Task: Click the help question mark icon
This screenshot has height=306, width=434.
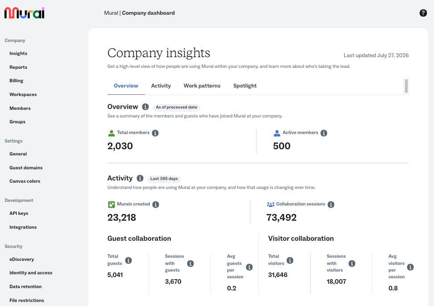Action: (423, 13)
